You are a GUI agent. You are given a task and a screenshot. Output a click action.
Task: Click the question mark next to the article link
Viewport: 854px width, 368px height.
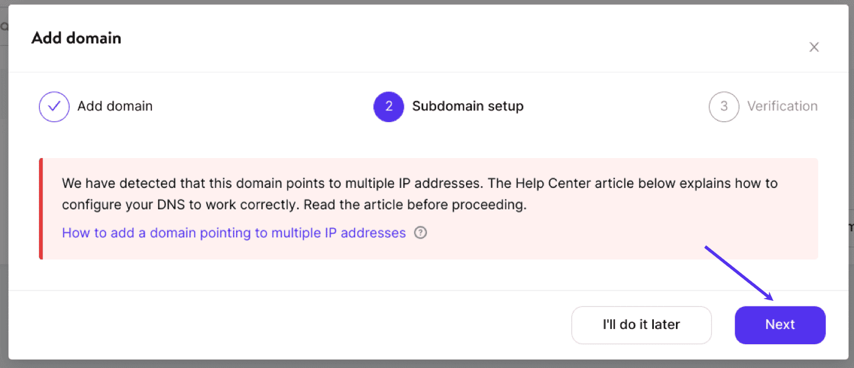pos(420,233)
